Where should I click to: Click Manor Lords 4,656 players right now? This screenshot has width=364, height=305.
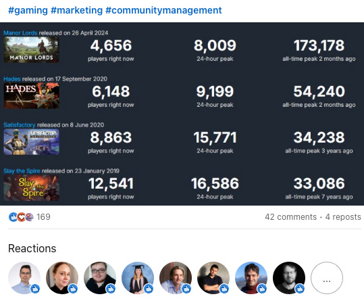point(111,50)
